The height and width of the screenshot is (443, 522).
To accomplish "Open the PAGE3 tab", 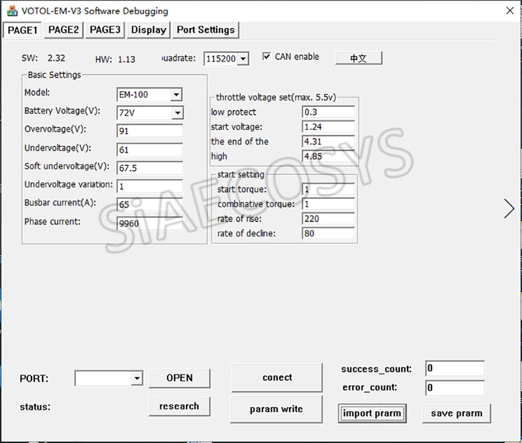I will coord(105,30).
